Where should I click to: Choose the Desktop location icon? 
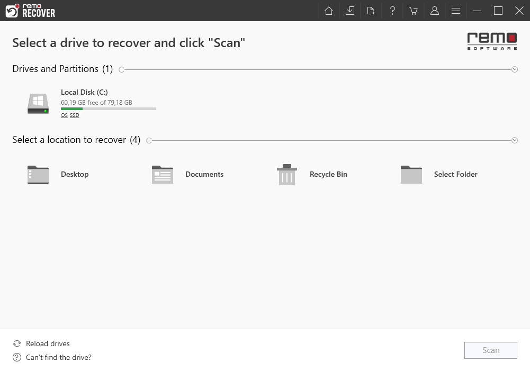point(38,174)
